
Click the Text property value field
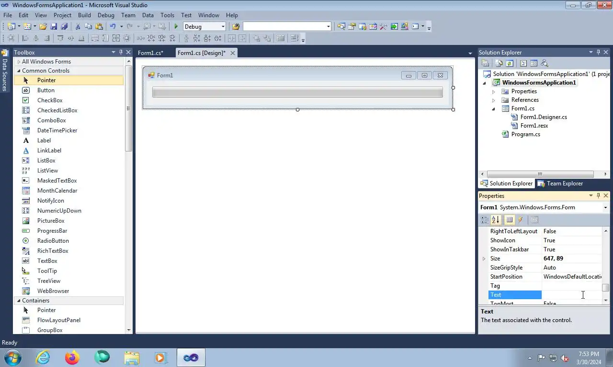(571, 295)
